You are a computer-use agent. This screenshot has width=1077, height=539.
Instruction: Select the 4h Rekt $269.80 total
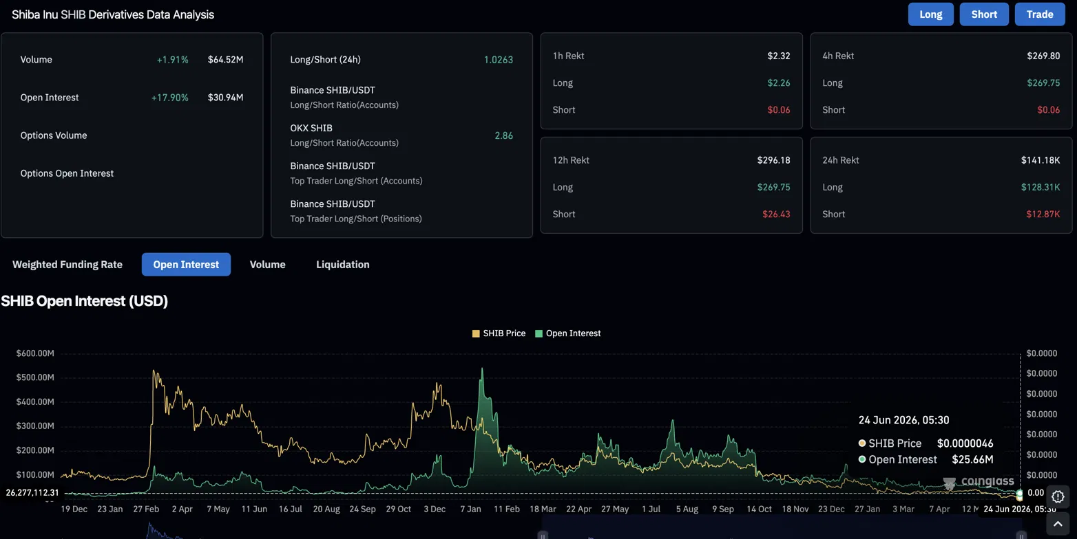pyautogui.click(x=1043, y=56)
